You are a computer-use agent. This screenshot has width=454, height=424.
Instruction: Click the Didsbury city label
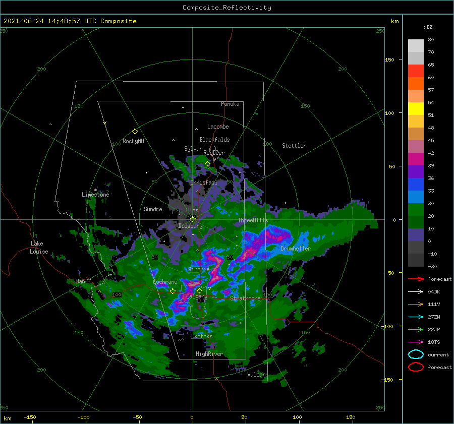(190, 226)
